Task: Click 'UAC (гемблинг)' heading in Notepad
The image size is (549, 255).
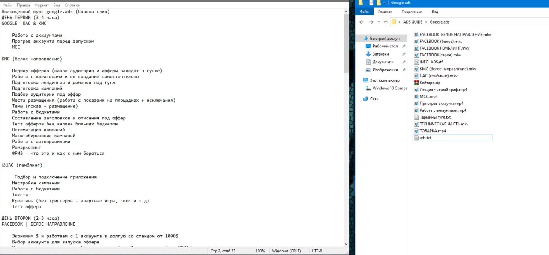Action: [x=24, y=165]
